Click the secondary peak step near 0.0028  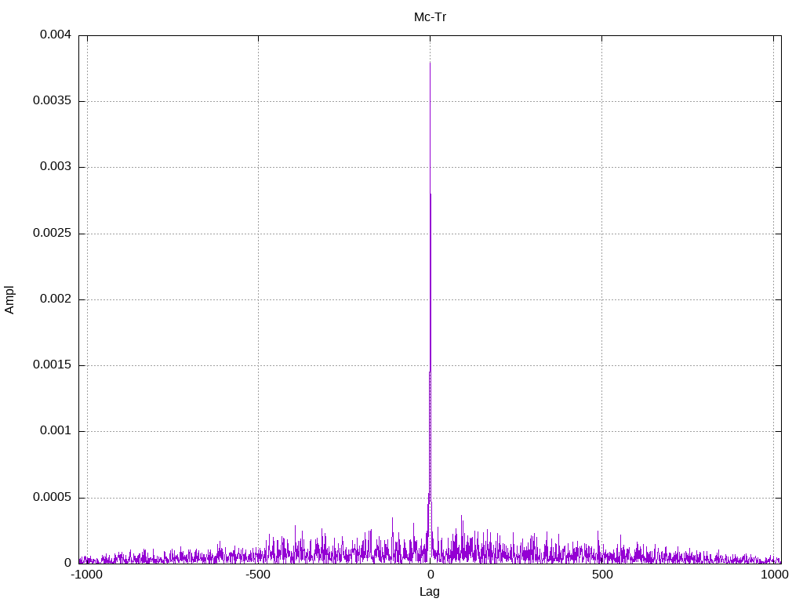[x=431, y=194]
